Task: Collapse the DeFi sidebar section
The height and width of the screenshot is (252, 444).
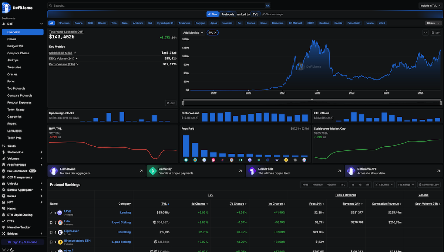Action: [41, 24]
